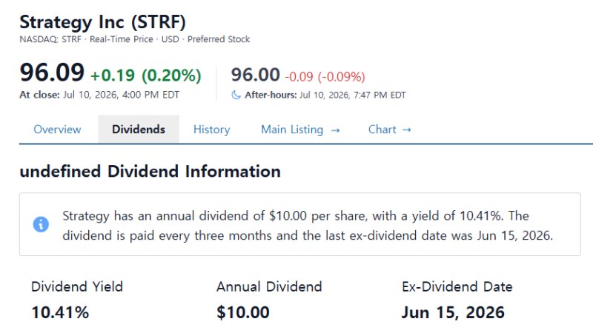Click the 96.09 closing price

pos(52,72)
